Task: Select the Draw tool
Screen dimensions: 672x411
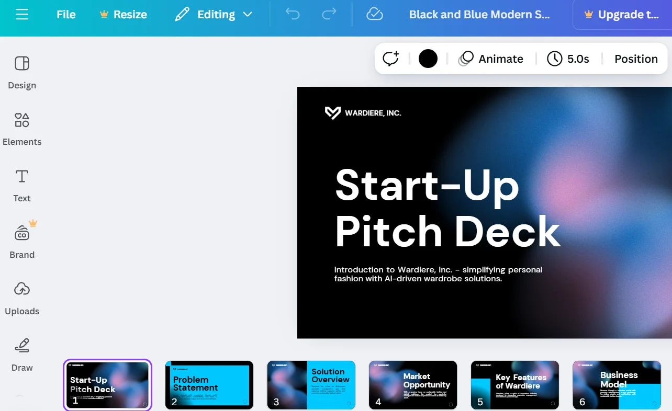Action: tap(22, 354)
